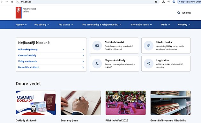Viewport: 201px width, 123px height.
Task: Open the Cestovní doklady link
Action: (27, 55)
